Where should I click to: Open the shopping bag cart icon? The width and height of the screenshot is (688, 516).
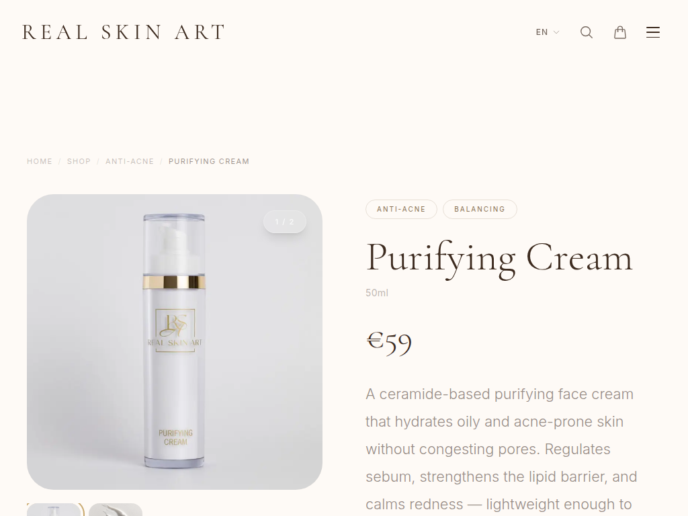[x=620, y=32]
